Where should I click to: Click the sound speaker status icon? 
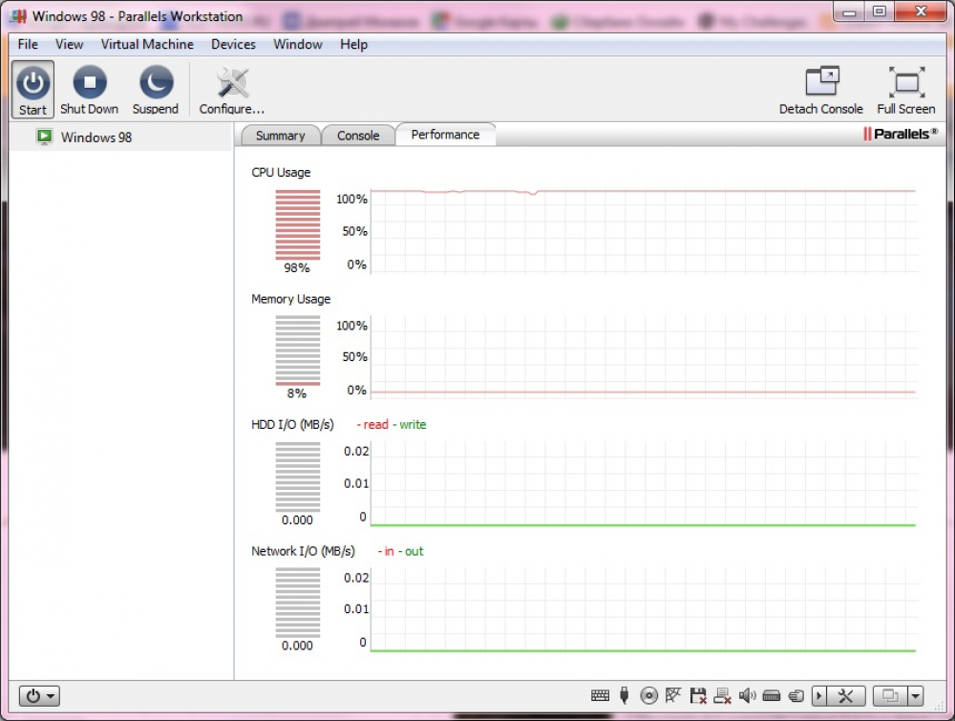pyautogui.click(x=748, y=695)
